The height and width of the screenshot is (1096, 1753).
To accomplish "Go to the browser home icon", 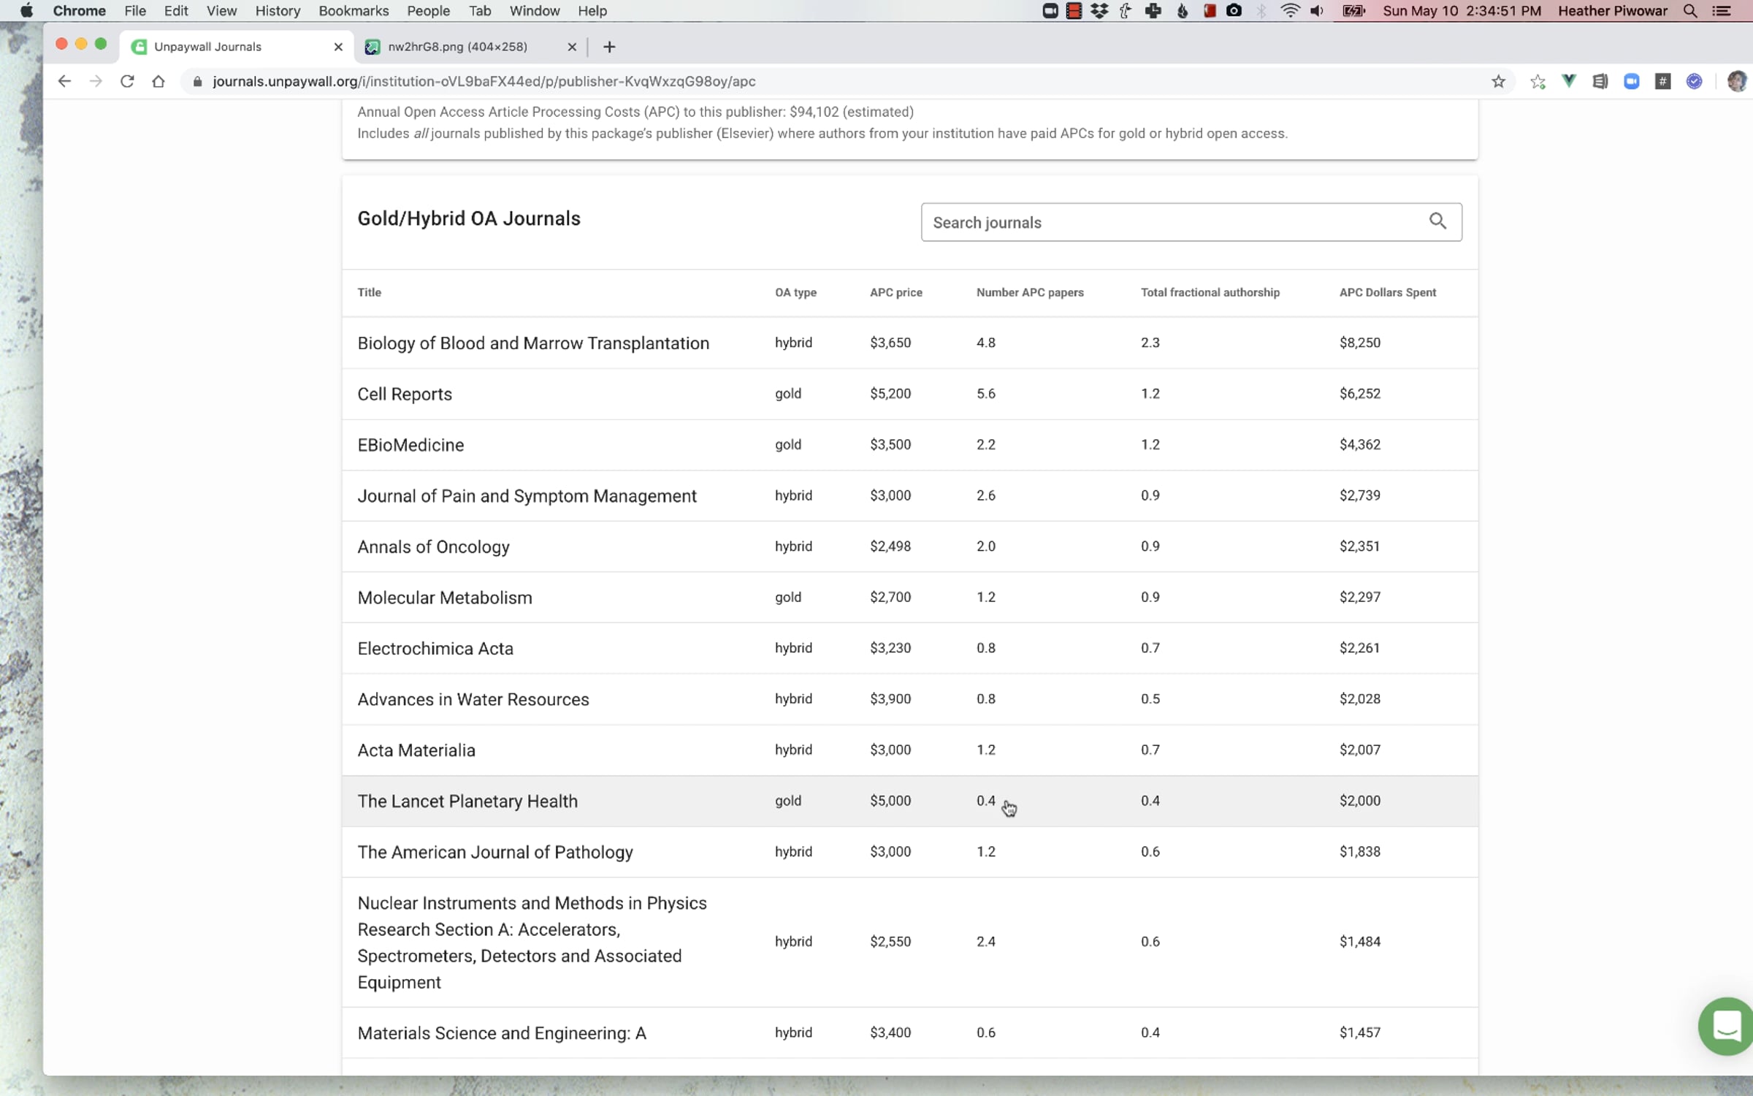I will (159, 81).
